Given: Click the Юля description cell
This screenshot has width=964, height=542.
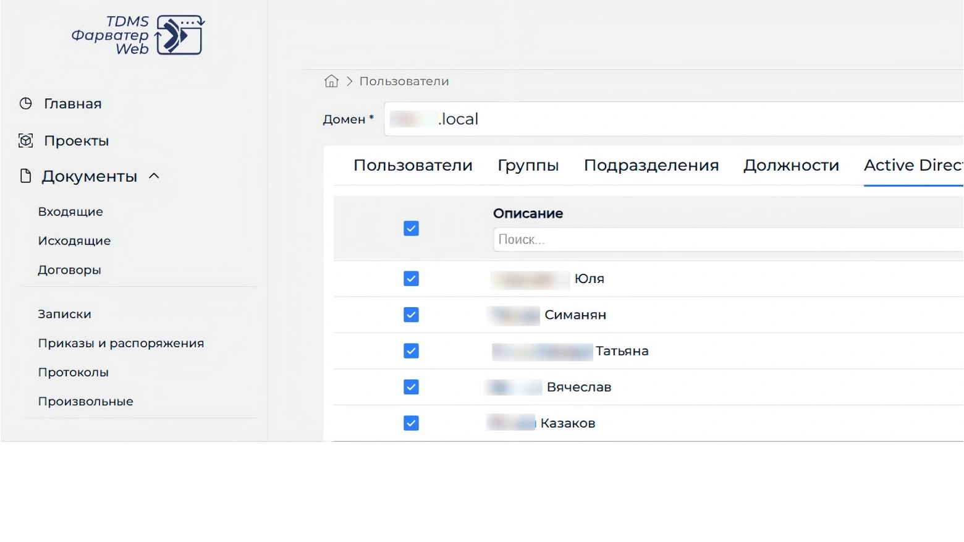Looking at the screenshot, I should (x=548, y=279).
